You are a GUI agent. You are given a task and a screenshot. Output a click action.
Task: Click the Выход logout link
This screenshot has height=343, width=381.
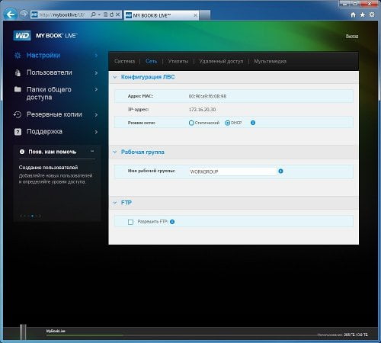click(352, 36)
